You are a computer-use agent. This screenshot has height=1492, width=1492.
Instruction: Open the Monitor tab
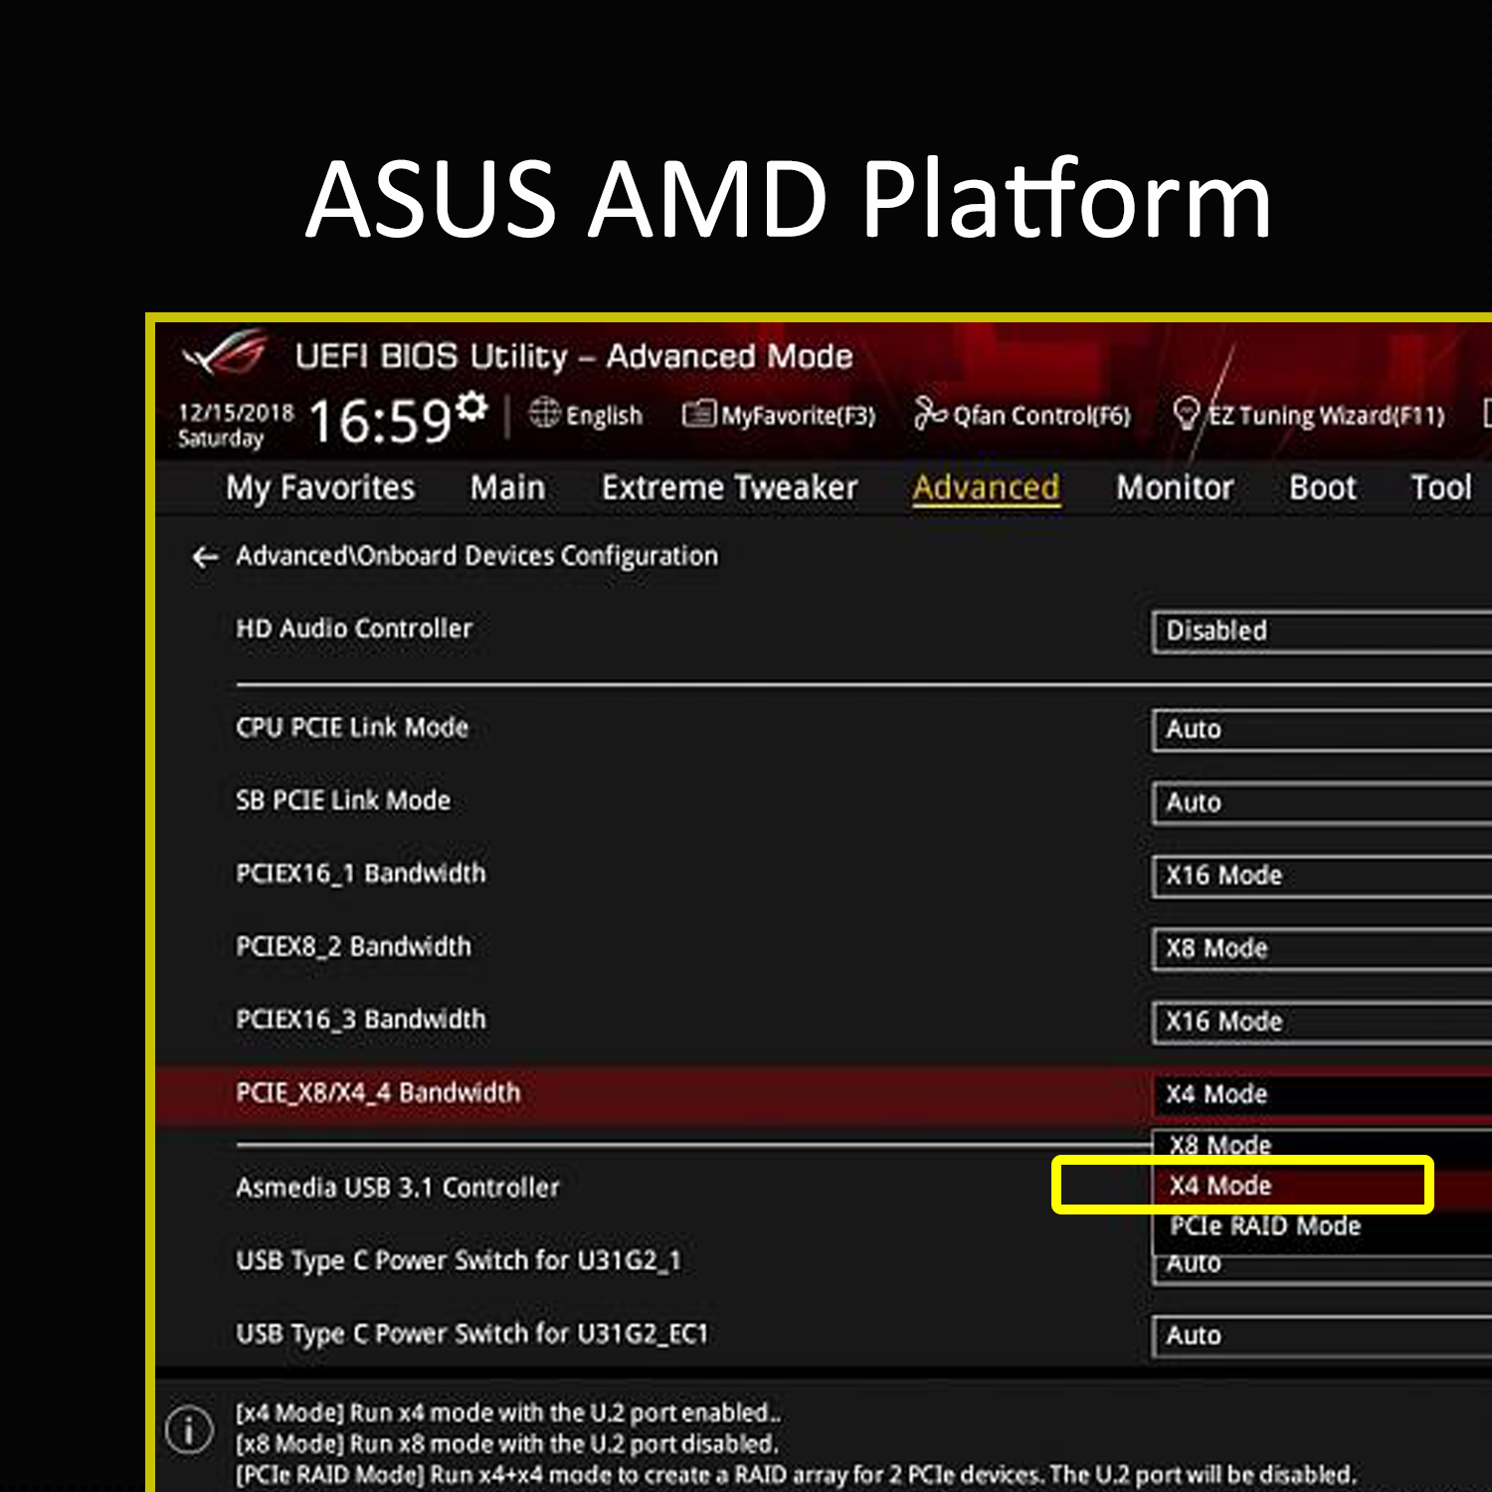(x=1175, y=488)
